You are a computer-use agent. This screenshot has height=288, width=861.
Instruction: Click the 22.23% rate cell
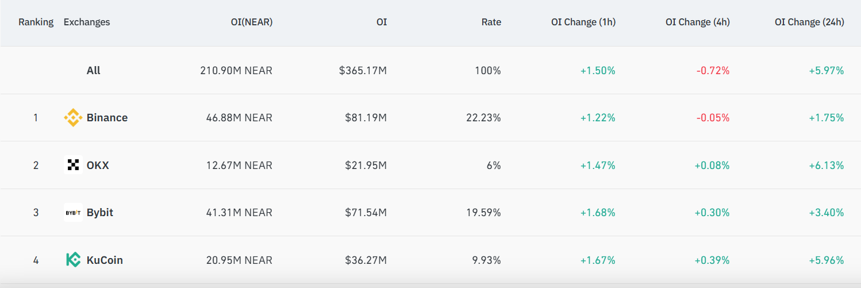pyautogui.click(x=483, y=118)
